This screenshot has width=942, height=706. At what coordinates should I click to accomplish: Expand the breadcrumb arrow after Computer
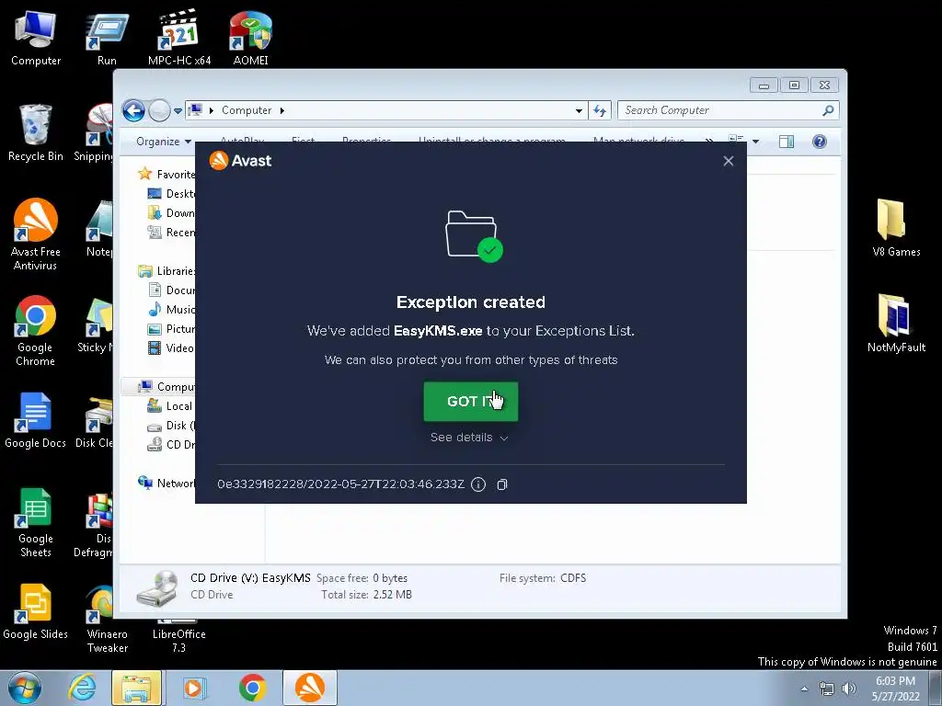(x=281, y=110)
